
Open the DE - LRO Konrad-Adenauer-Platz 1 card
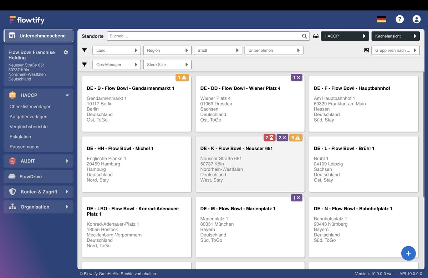point(137,227)
